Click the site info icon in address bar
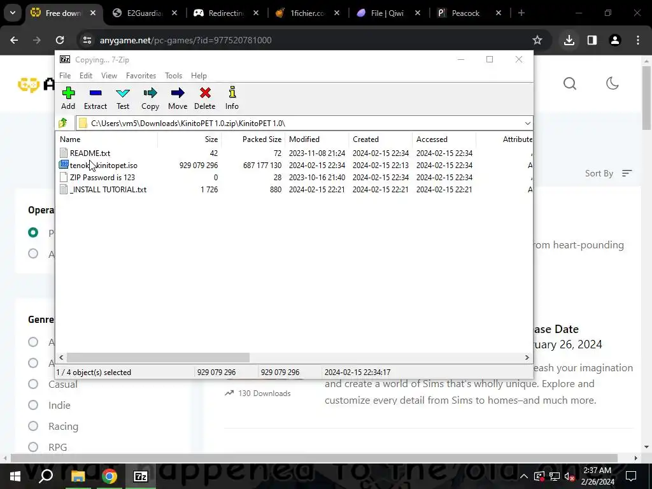Image resolution: width=652 pixels, height=489 pixels. pyautogui.click(x=87, y=40)
